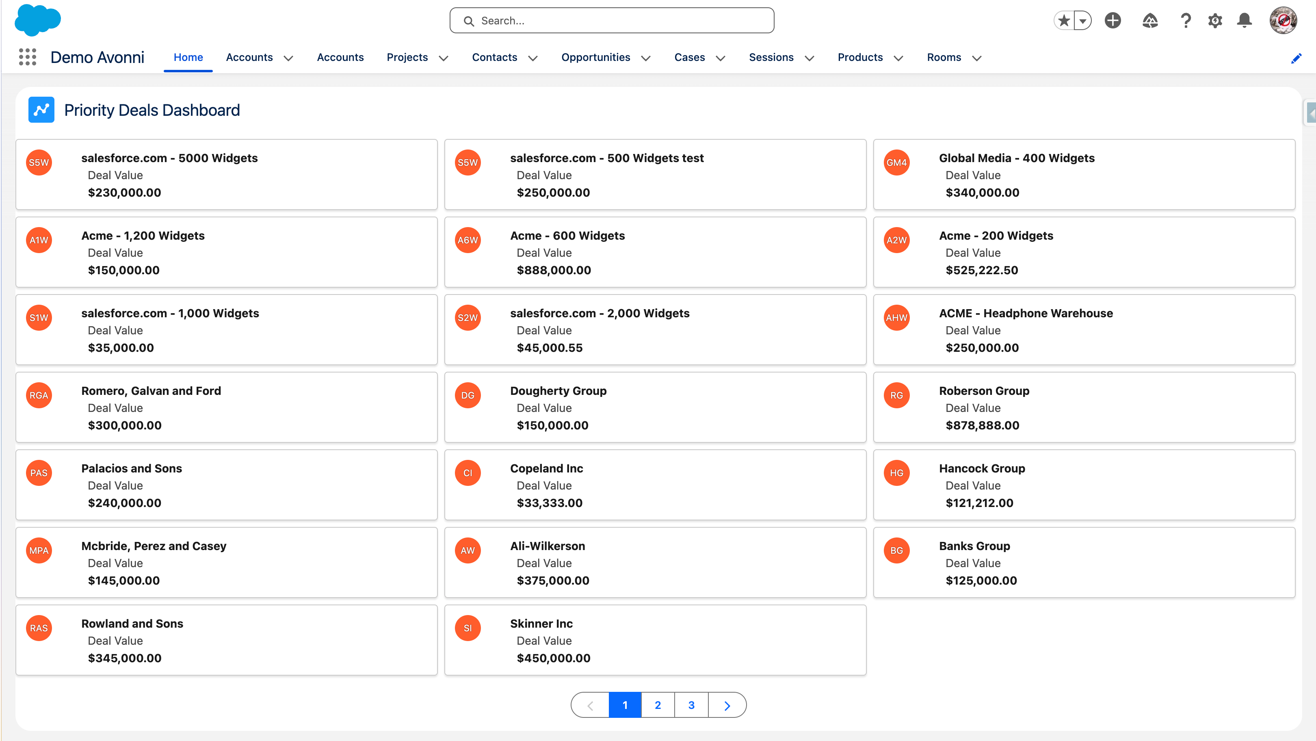Viewport: 1316px width, 741px height.
Task: Open the ACME - Headphone Warehouse deal
Action: 1026,313
